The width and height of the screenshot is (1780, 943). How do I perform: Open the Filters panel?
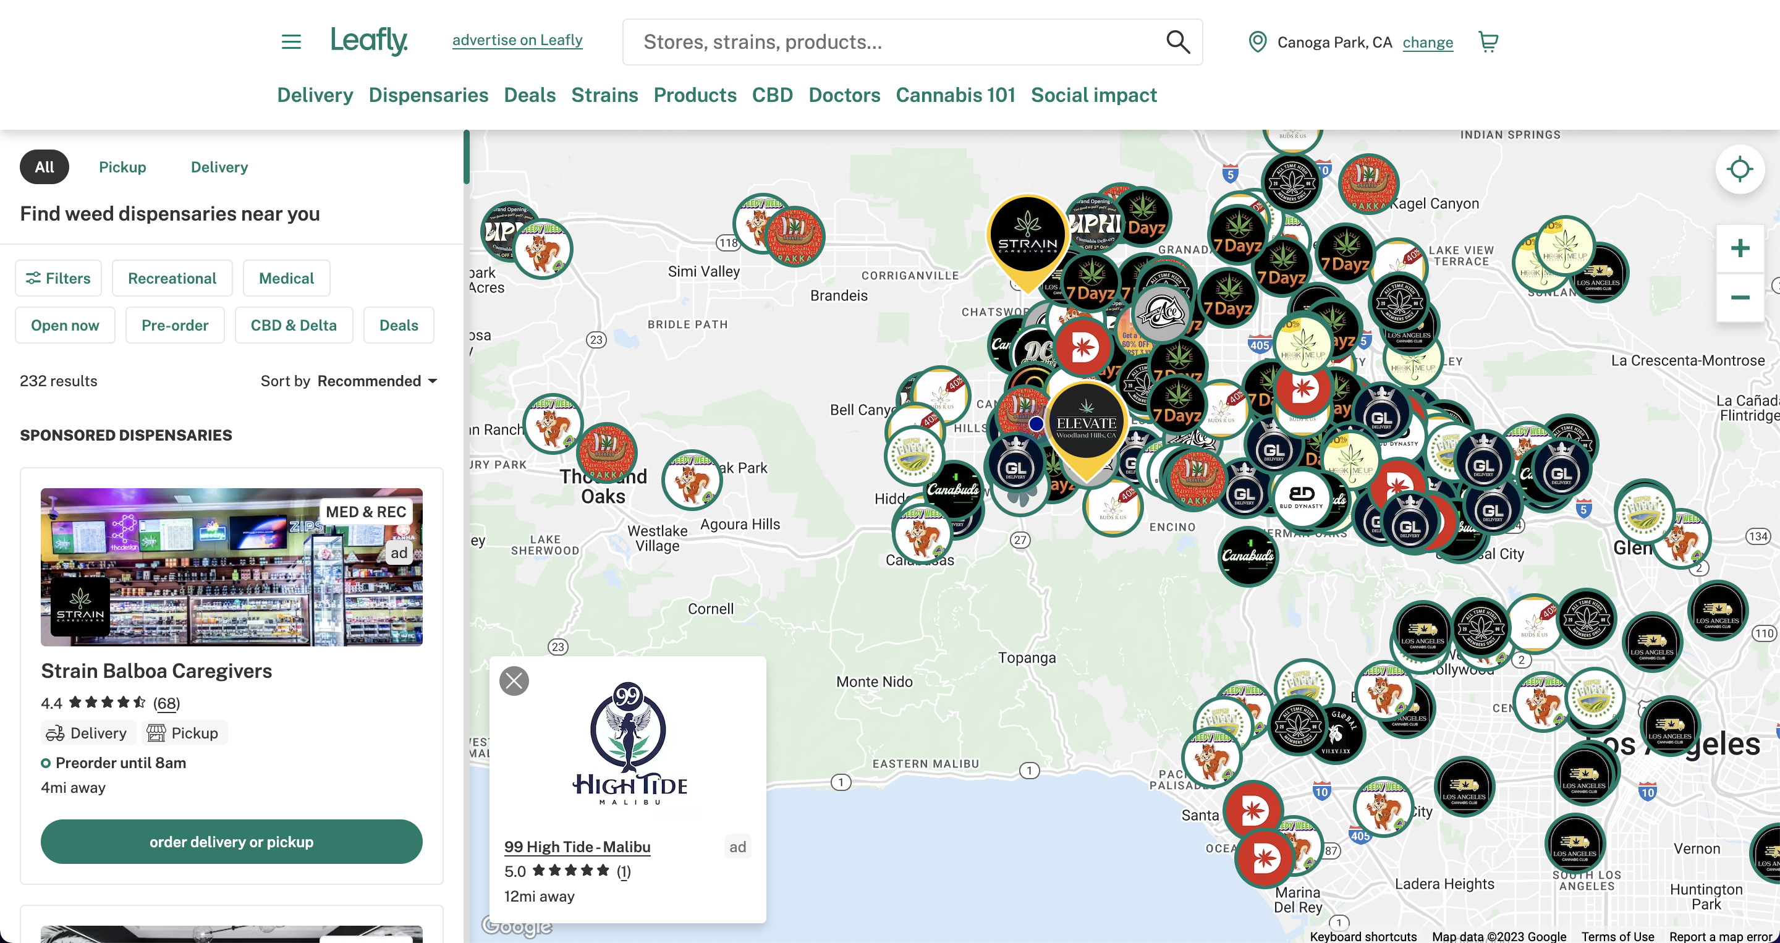(58, 279)
